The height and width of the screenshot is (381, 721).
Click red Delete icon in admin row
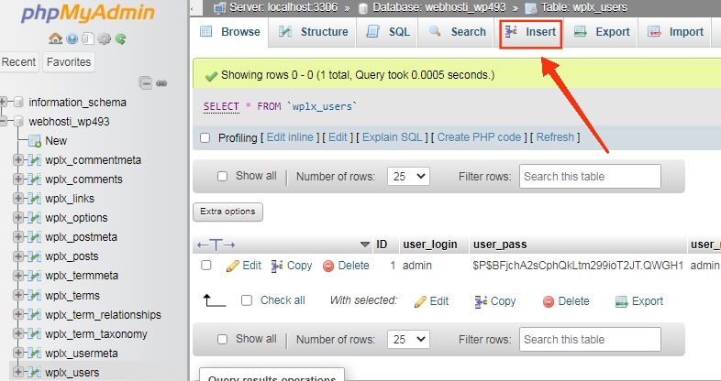(328, 266)
